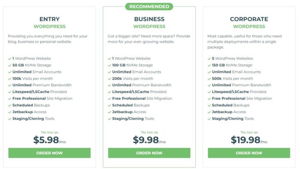Click the $19.98/mo Corporate price
Viewport: 300px width, 169px height.
(x=249, y=140)
